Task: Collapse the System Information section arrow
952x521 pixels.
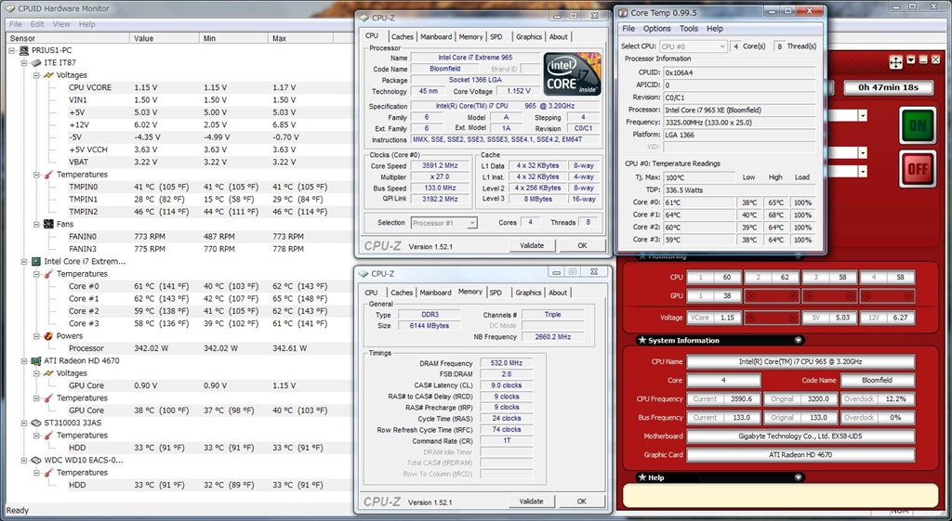Action: click(x=797, y=340)
